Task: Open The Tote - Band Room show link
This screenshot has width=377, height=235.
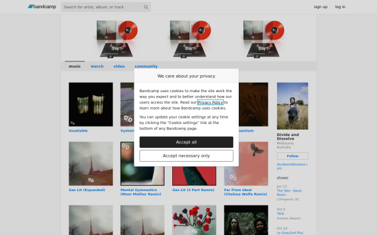Action: (289, 192)
